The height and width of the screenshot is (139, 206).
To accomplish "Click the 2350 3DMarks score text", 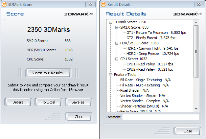I will [x=49, y=30].
